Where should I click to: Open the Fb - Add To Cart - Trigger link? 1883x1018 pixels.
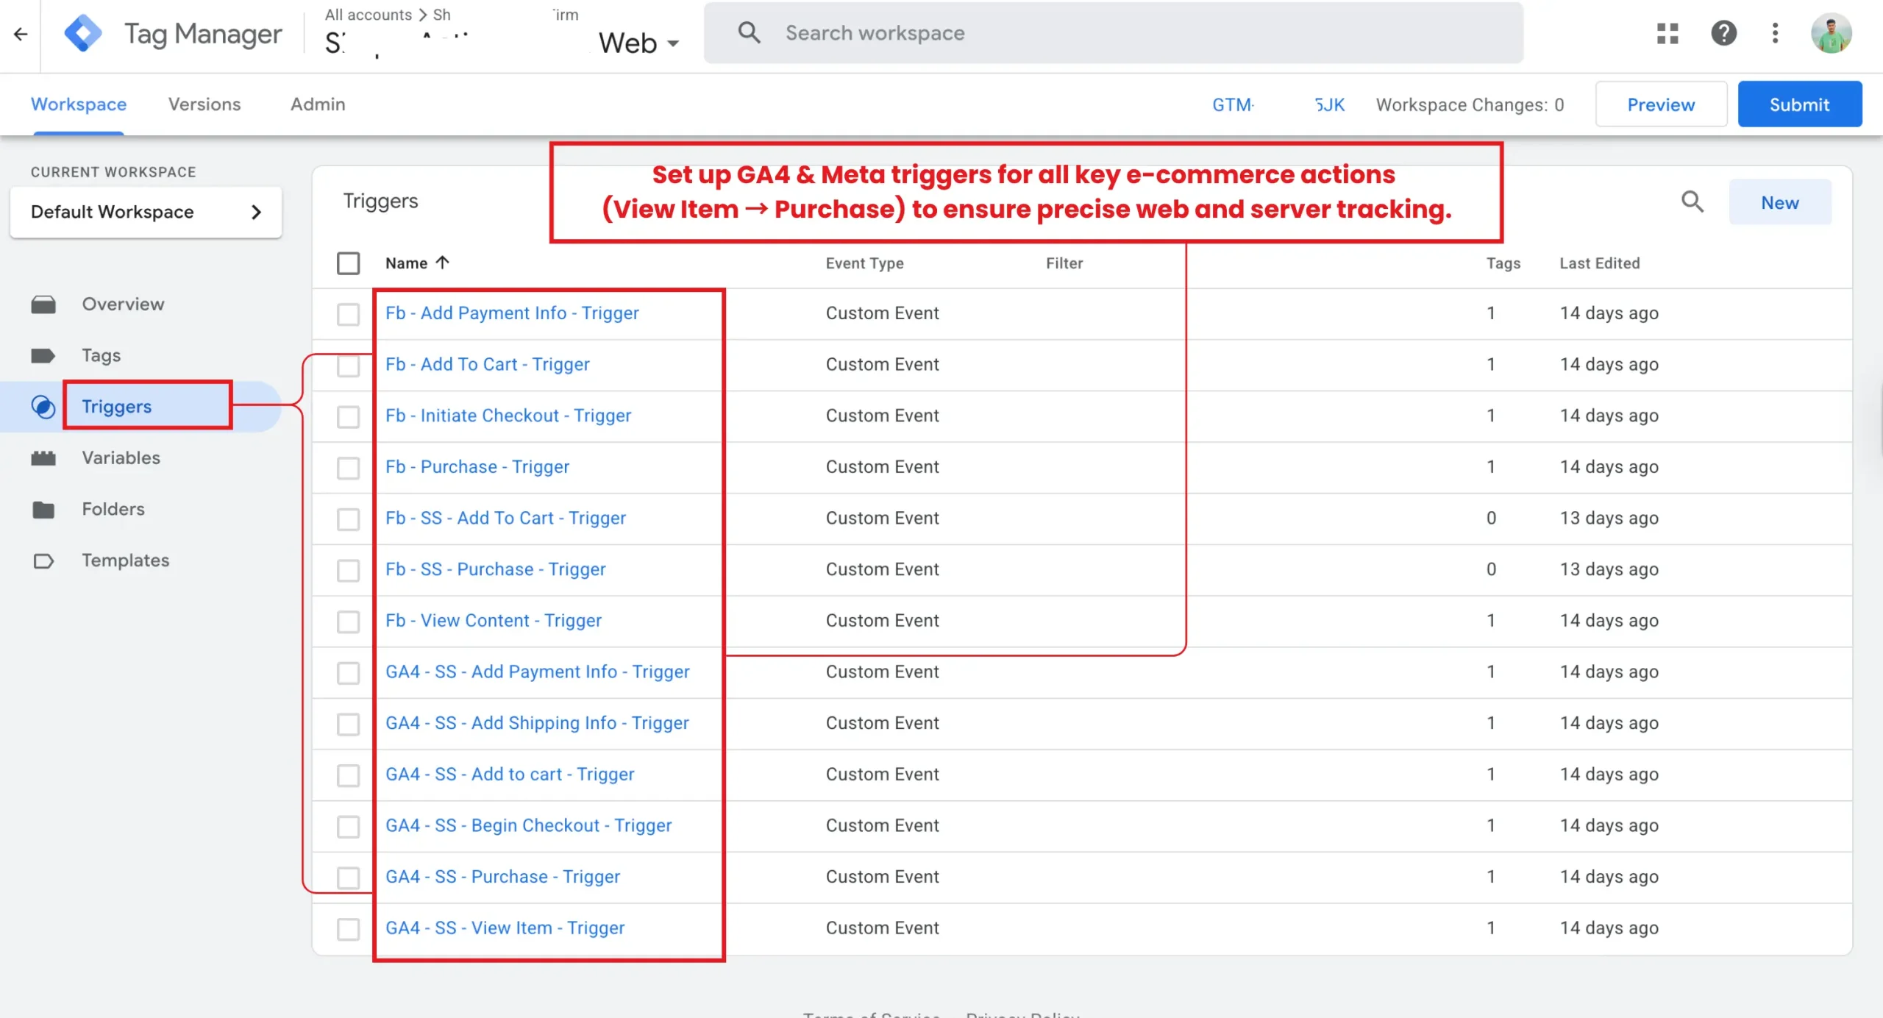pos(487,364)
